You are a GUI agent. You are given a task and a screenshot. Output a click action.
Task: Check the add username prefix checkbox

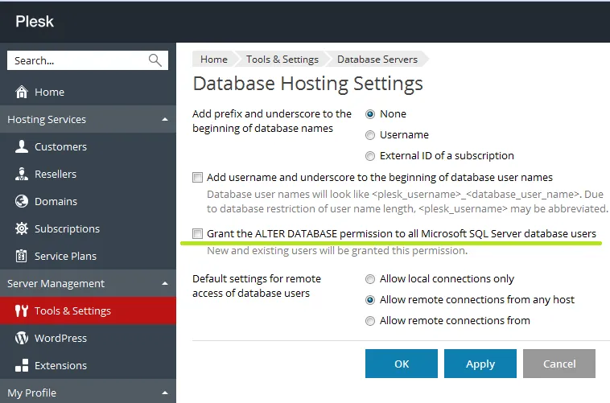[x=198, y=178]
